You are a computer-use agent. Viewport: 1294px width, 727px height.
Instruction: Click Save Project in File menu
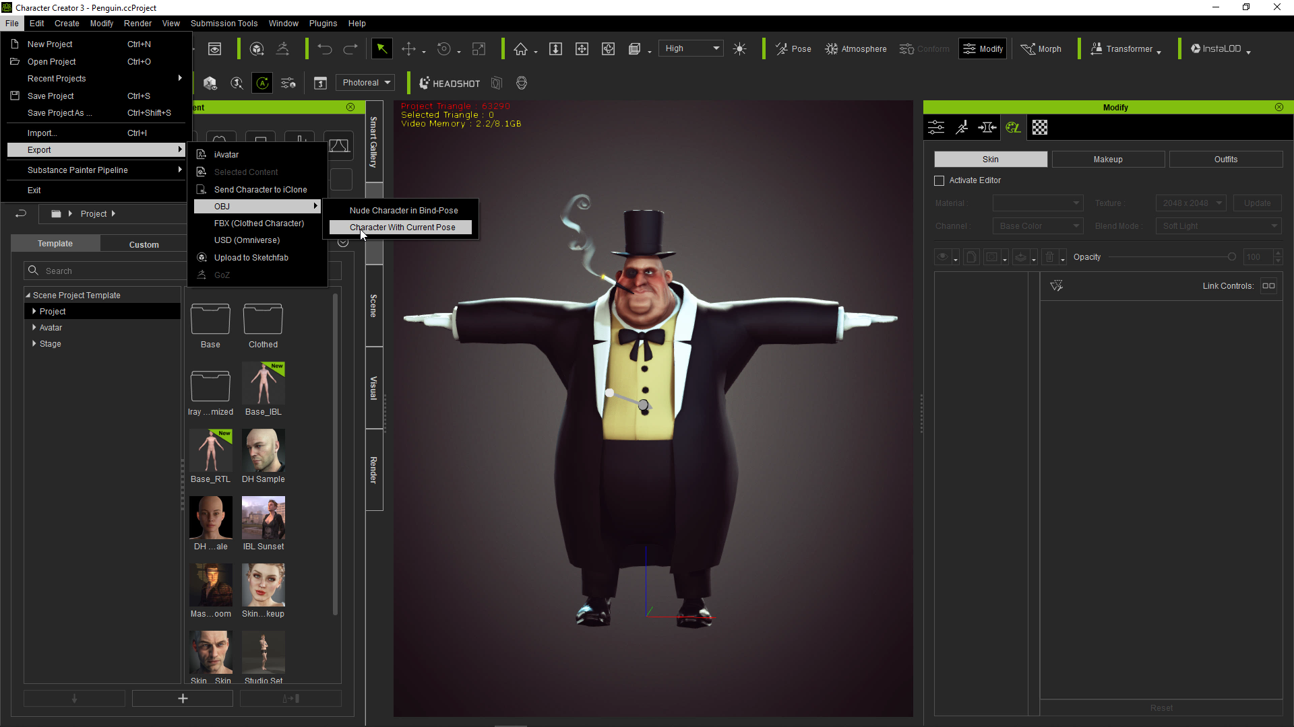[96, 96]
